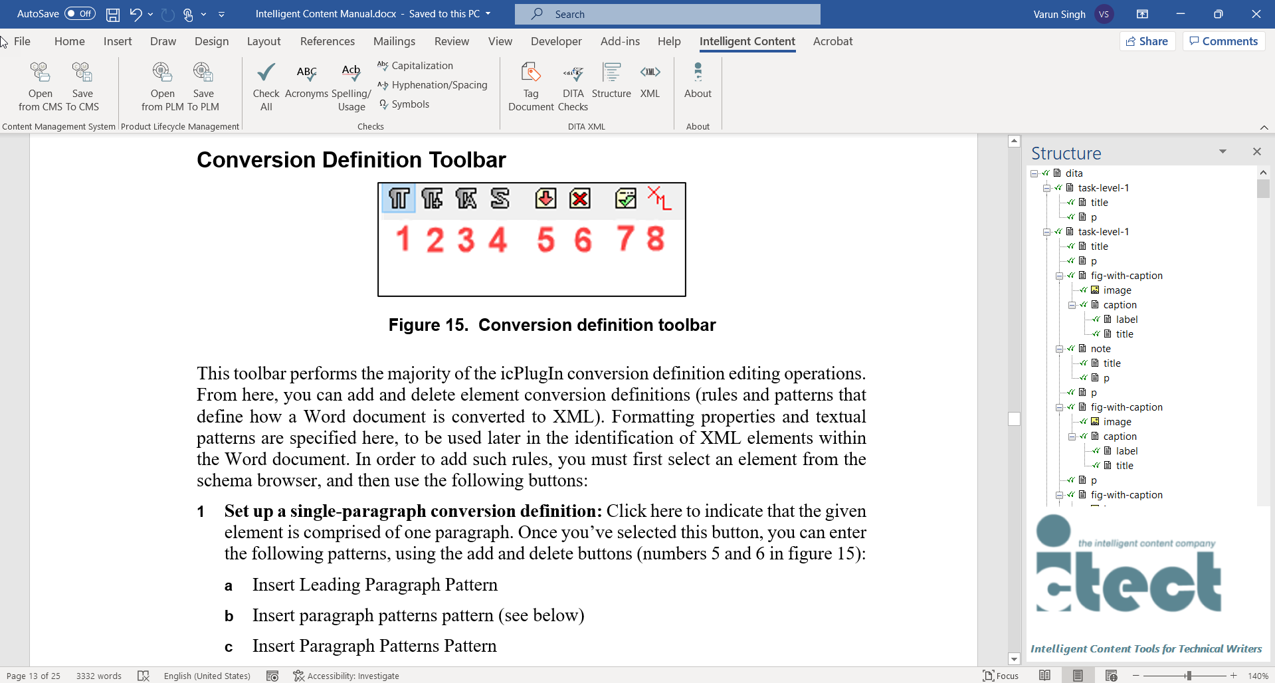
Task: Open document save location dropdown
Action: (488, 13)
